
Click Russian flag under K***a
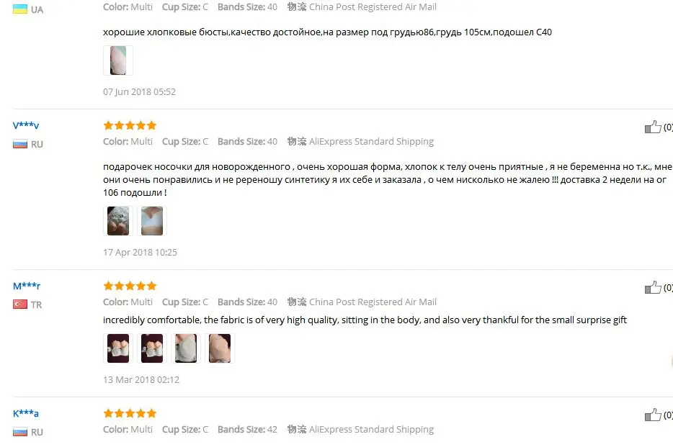point(20,432)
